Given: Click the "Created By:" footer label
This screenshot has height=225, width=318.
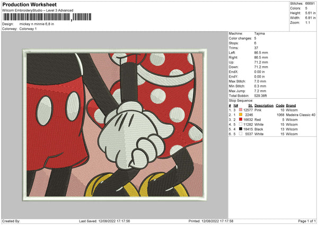Looking at the screenshot, I should (x=11, y=221).
